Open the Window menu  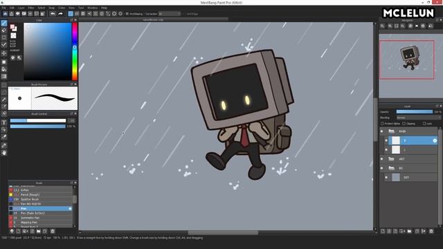92,8
